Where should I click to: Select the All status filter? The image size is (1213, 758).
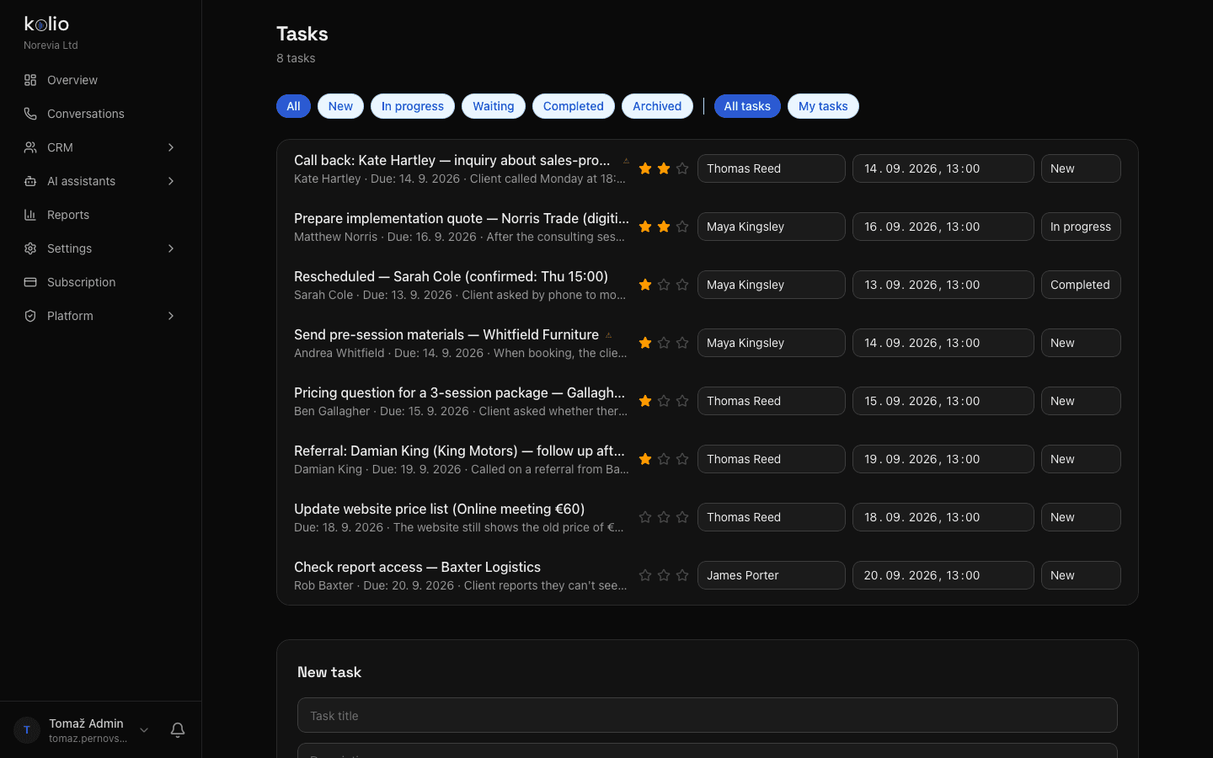(293, 106)
